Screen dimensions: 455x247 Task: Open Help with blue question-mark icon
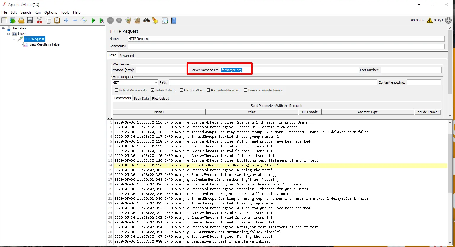pyautogui.click(x=173, y=20)
